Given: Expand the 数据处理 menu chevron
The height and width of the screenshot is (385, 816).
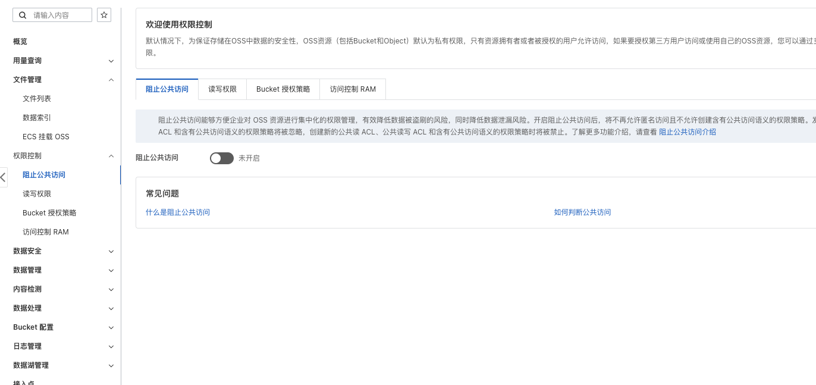Looking at the screenshot, I should (111, 308).
